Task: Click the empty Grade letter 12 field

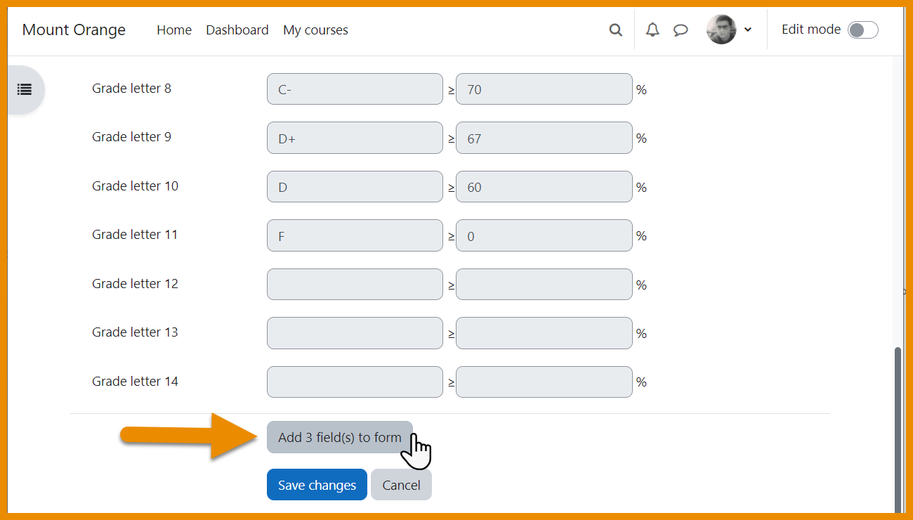Action: click(355, 285)
